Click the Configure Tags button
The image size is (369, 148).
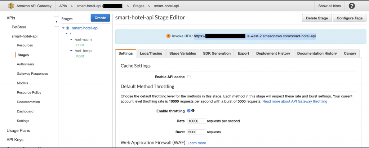(350, 18)
